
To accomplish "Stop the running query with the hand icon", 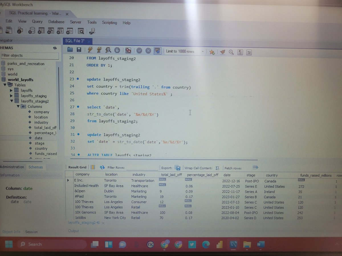I will (117, 50).
